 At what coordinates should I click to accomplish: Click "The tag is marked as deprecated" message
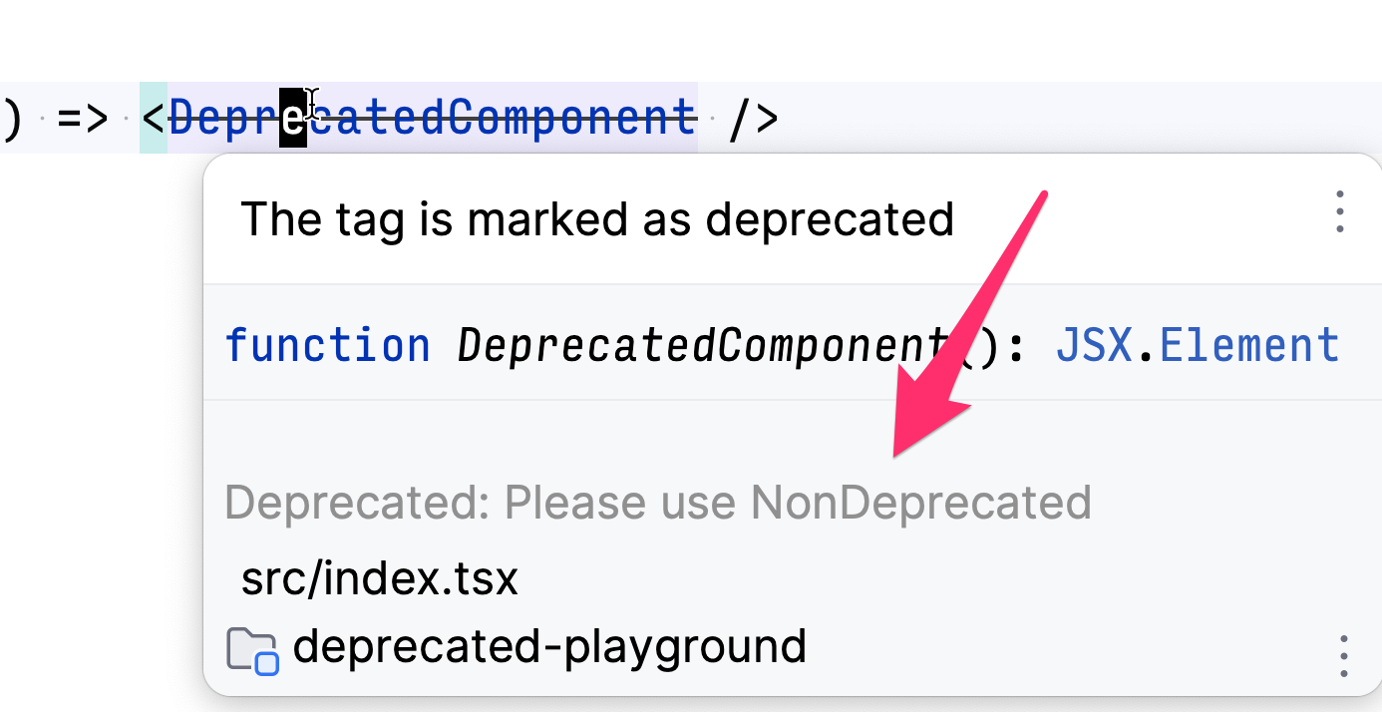[597, 218]
